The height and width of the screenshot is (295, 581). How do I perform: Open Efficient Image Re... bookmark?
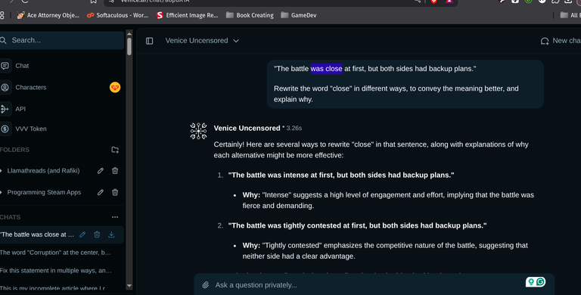pyautogui.click(x=187, y=15)
